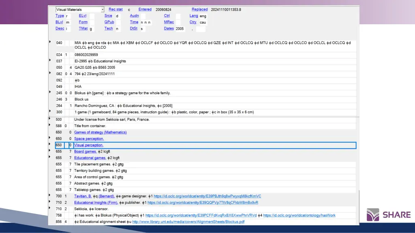Viewport: 415px width, 233px height.
Task: Click the arrow marker beside the 700 Tavitian row
Action: (x=49, y=195)
